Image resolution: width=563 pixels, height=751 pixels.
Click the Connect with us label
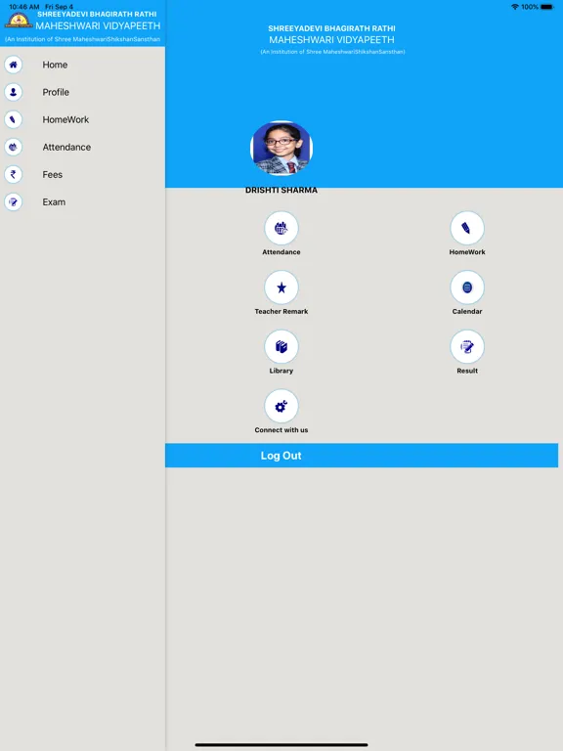pos(281,430)
